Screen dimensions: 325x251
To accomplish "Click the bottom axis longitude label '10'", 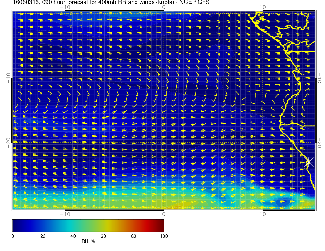I will coord(263,214).
